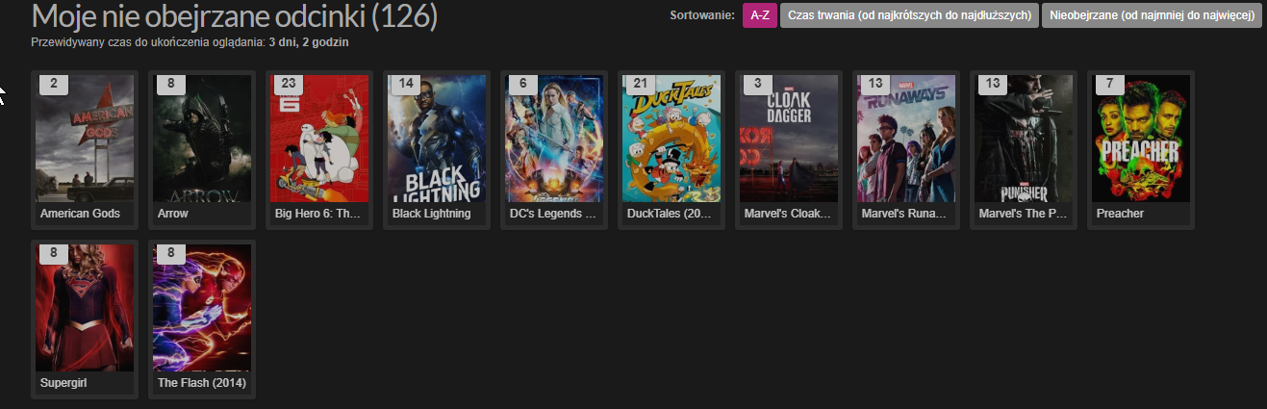
Task: Click the 21 episode badge on DuckTales
Action: coord(641,84)
